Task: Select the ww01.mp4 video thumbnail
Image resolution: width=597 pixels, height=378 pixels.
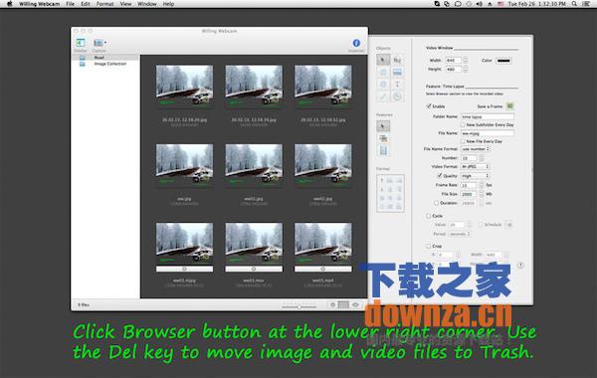Action: click(x=322, y=244)
